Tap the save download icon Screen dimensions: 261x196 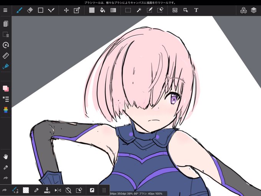tap(47, 190)
